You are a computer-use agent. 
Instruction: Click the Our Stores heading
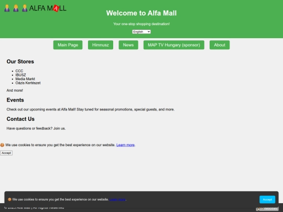(20, 61)
